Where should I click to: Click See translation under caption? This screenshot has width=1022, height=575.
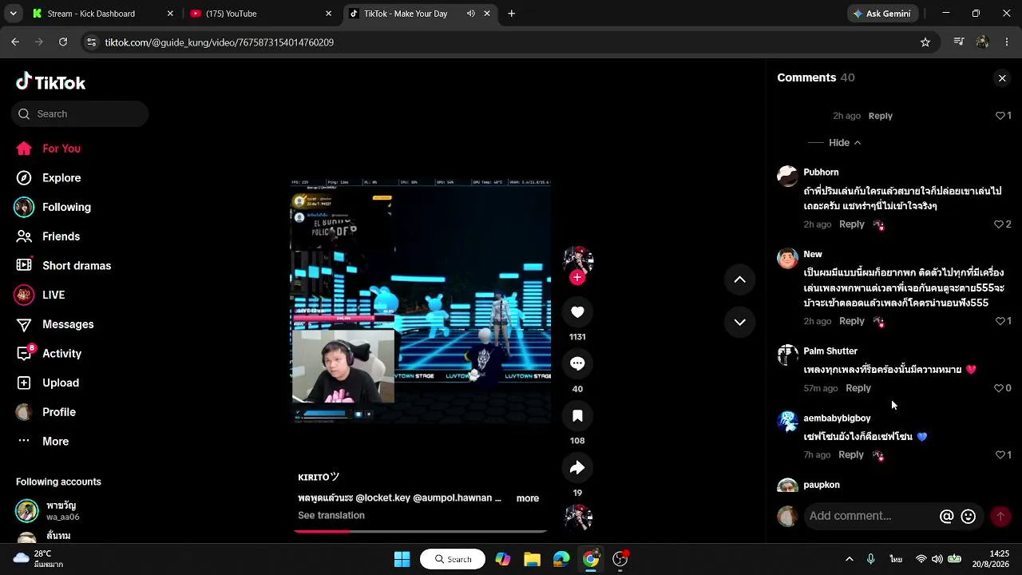(x=331, y=516)
